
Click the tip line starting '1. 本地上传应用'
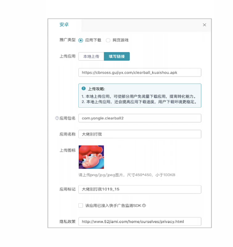coord(139,96)
